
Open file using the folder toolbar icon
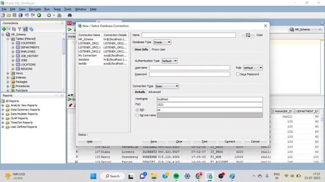[9, 15]
